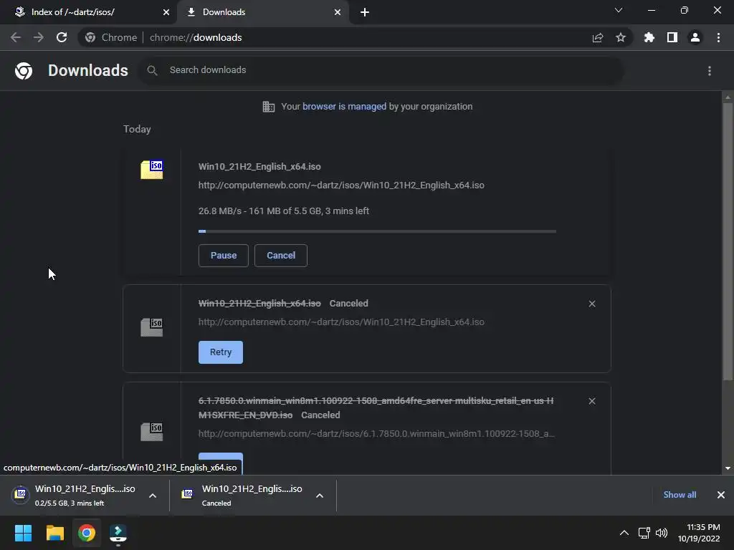Cancel the active Win10 ISO download
The height and width of the screenshot is (550, 734).
(x=281, y=256)
